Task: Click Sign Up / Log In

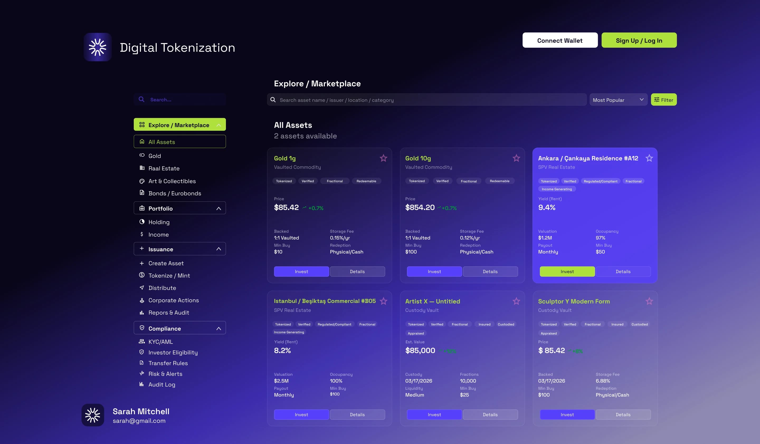Action: click(x=639, y=40)
